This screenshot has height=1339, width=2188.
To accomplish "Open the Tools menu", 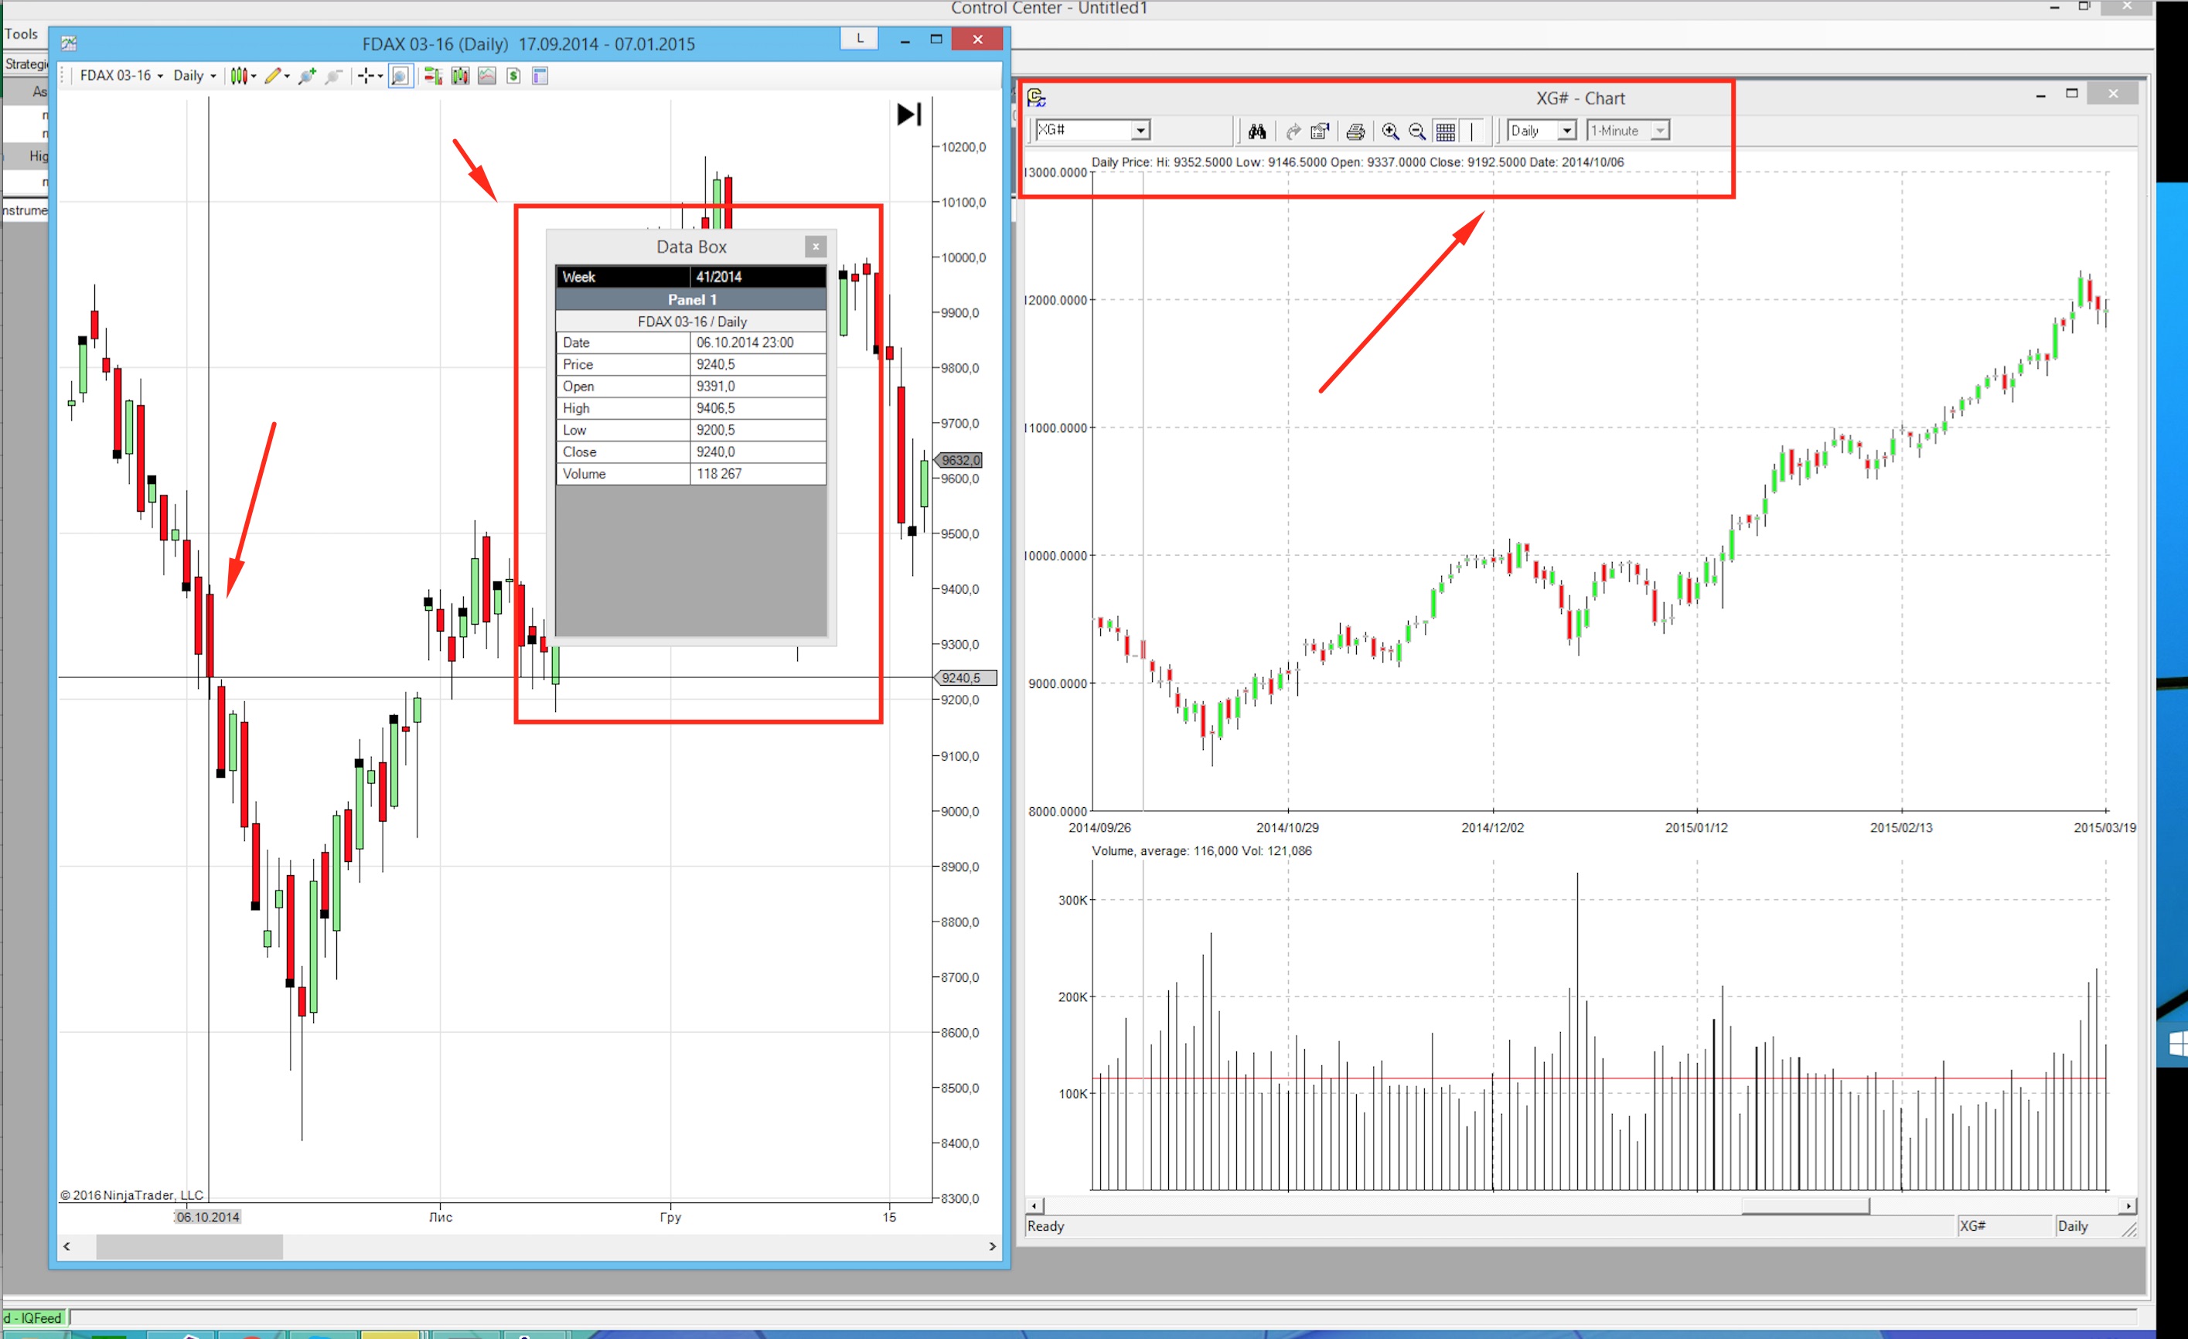I will tap(22, 35).
